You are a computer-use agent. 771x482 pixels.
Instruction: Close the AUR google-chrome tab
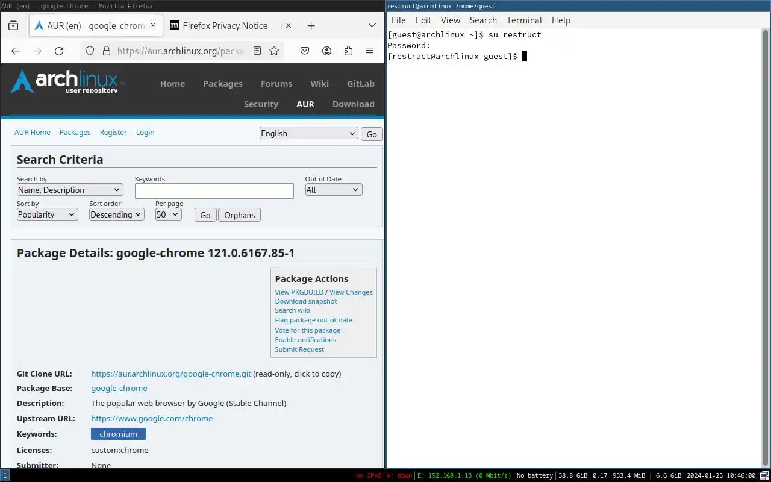[153, 26]
